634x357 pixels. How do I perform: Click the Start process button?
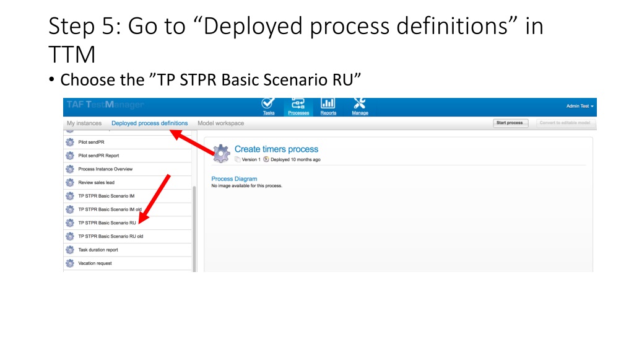(510, 123)
